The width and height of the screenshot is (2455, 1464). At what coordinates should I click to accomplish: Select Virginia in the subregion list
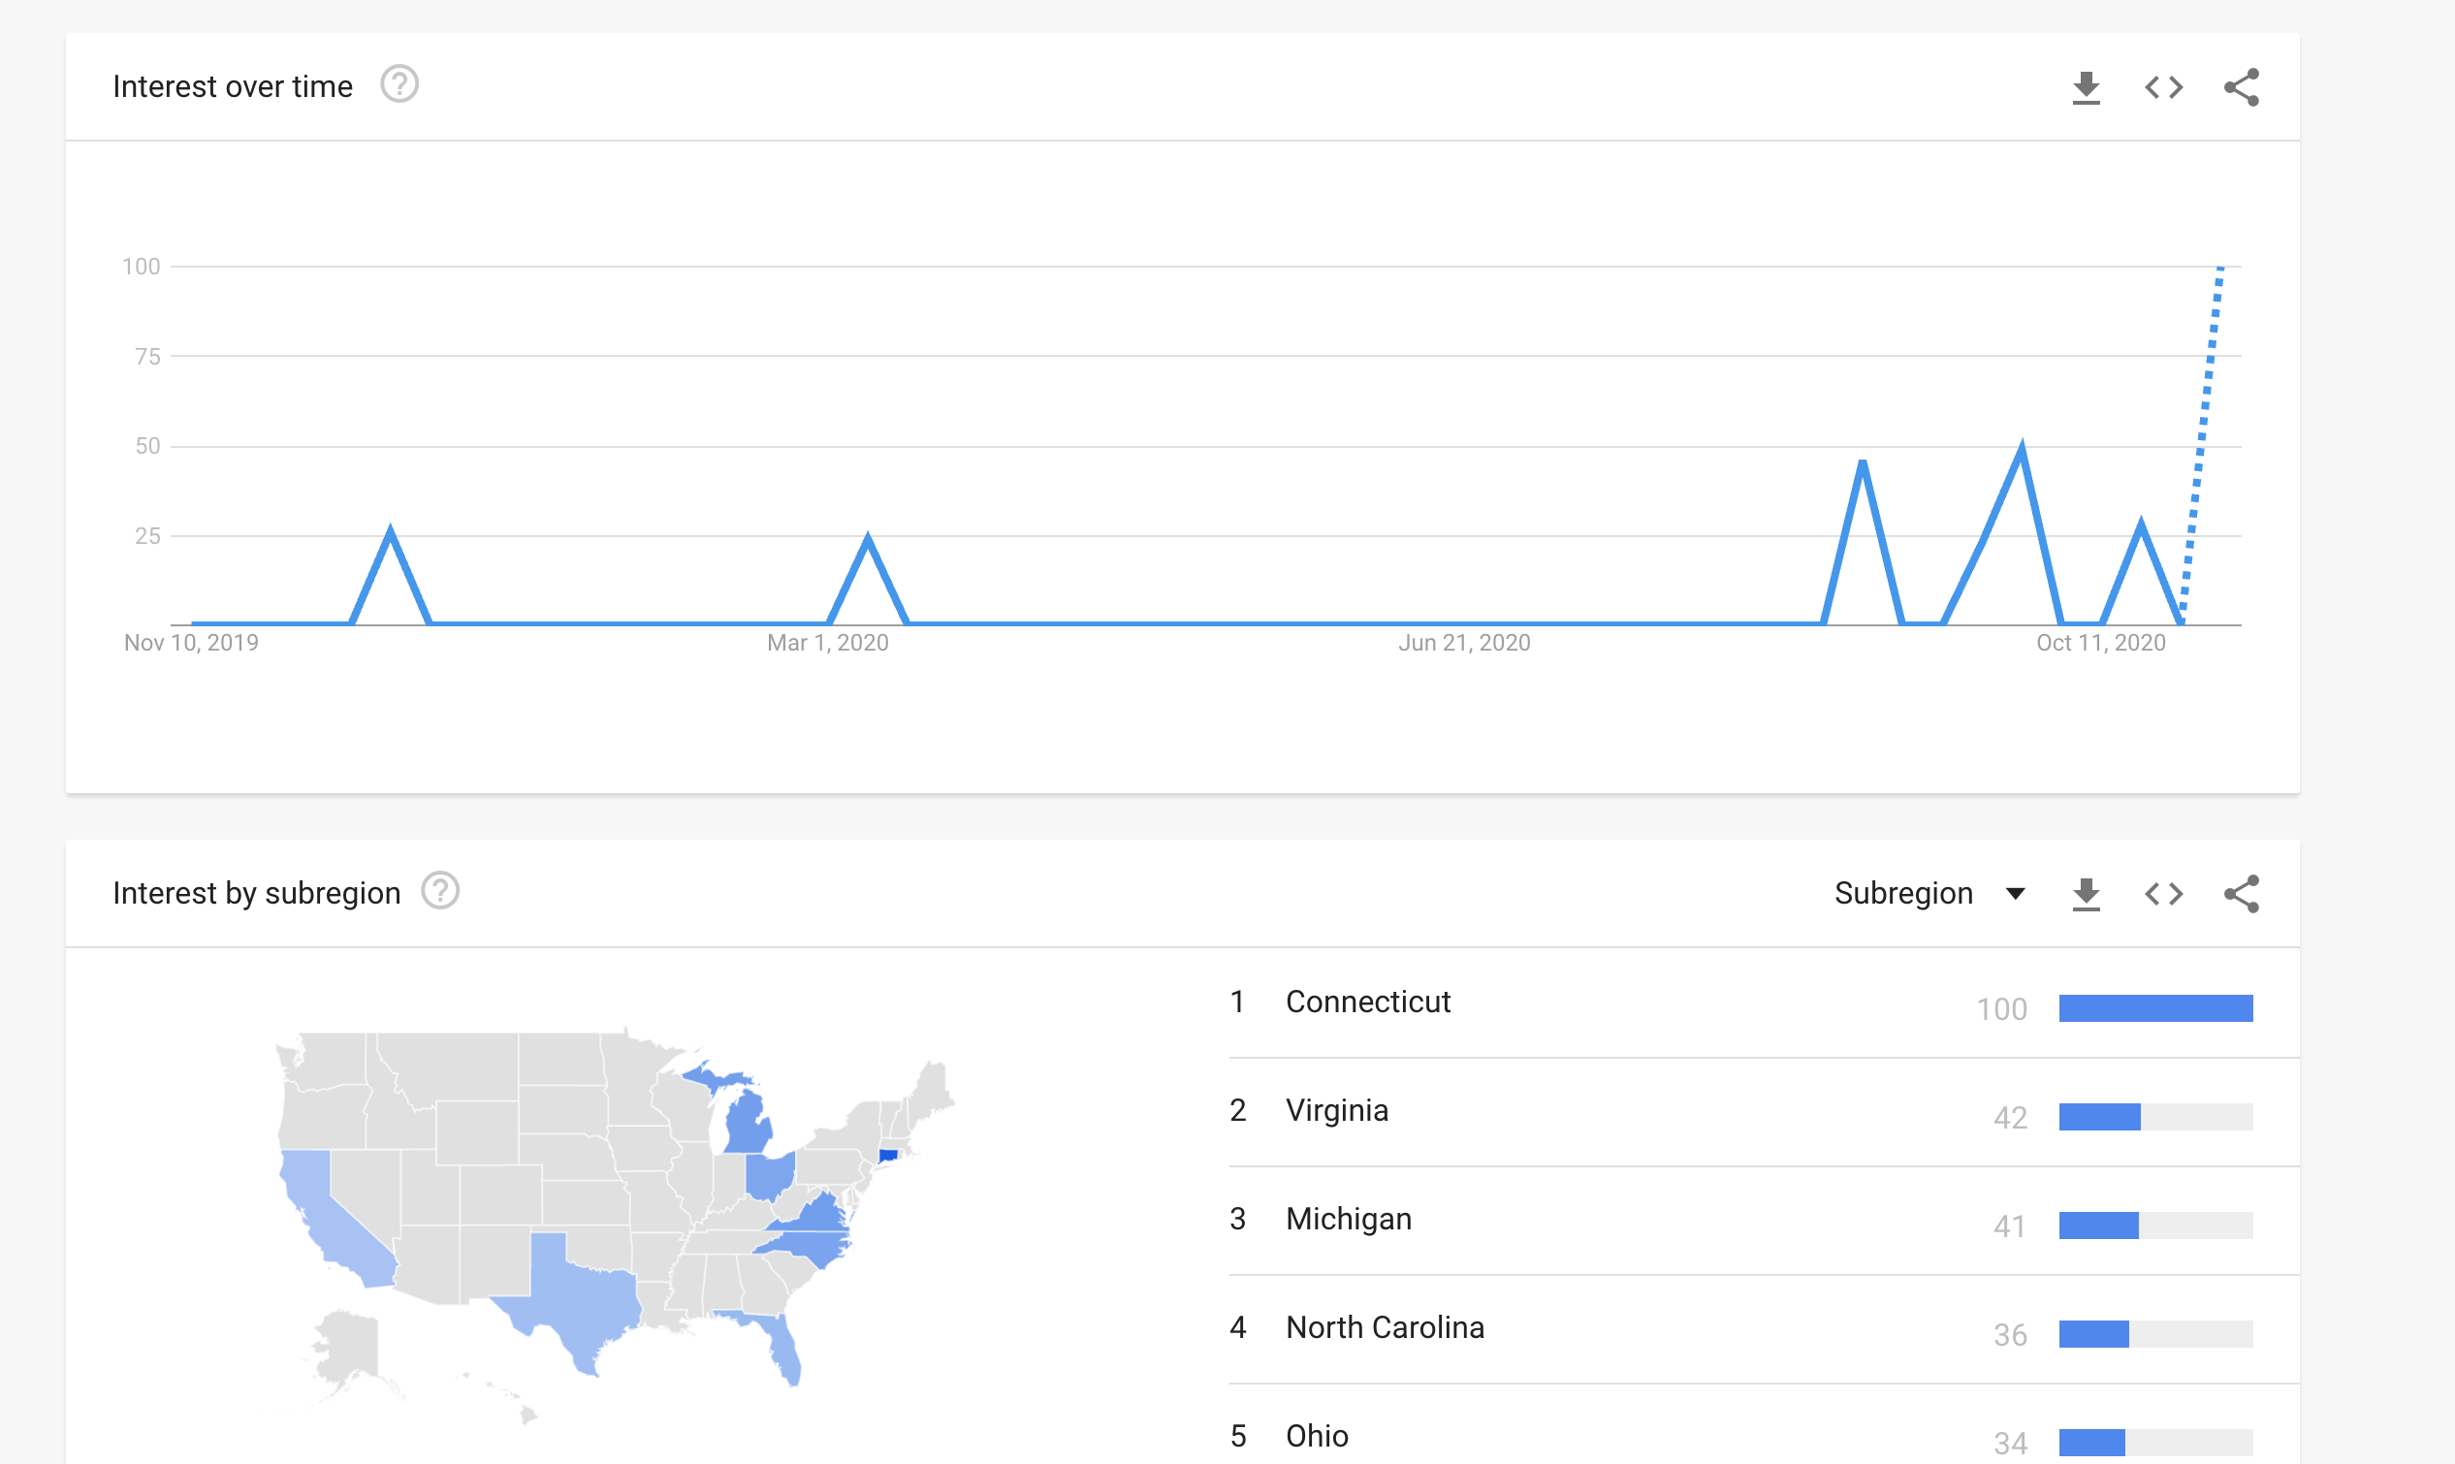pos(1336,1111)
